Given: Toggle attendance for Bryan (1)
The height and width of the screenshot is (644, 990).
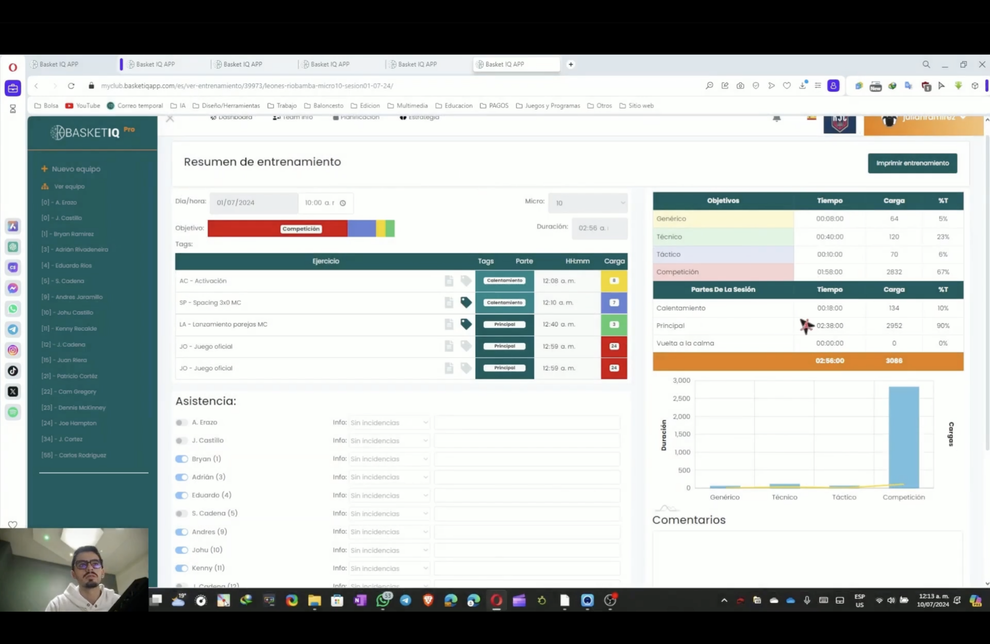Looking at the screenshot, I should pyautogui.click(x=181, y=459).
